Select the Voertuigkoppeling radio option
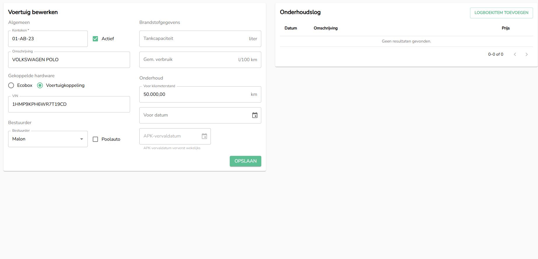The height and width of the screenshot is (259, 538). [40, 85]
